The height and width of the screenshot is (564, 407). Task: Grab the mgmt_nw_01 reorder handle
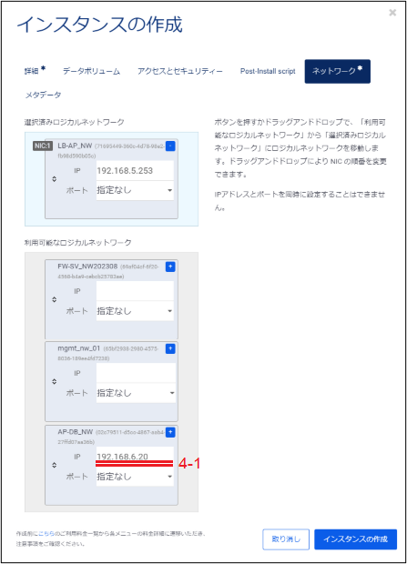(54, 381)
